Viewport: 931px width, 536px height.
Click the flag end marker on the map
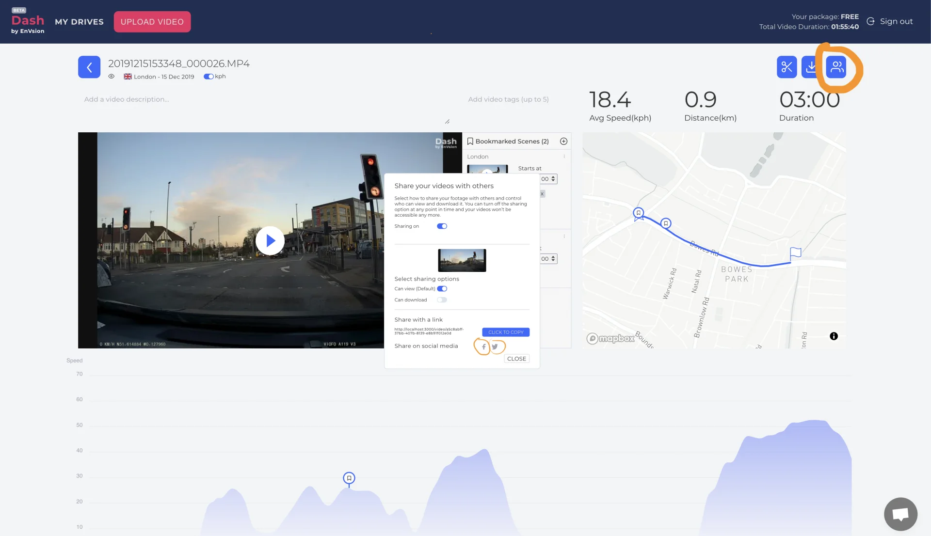(795, 253)
